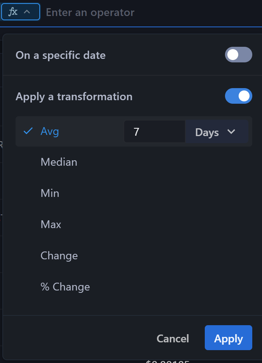Open the Days unit dropdown
The width and height of the screenshot is (262, 363).
[216, 131]
